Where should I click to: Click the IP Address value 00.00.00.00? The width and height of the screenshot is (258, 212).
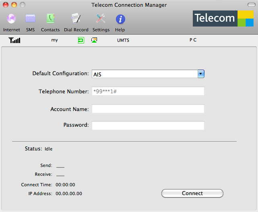click(x=69, y=193)
